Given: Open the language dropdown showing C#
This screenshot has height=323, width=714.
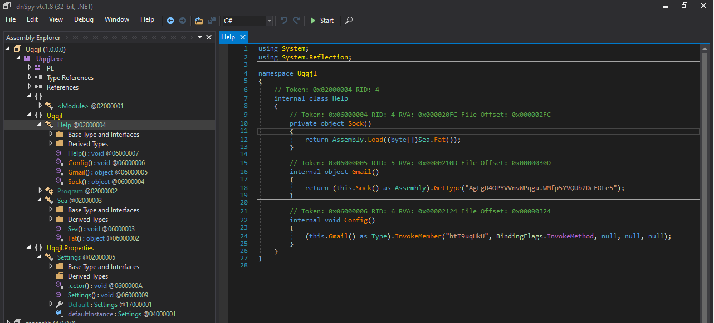Looking at the screenshot, I should click(x=270, y=21).
